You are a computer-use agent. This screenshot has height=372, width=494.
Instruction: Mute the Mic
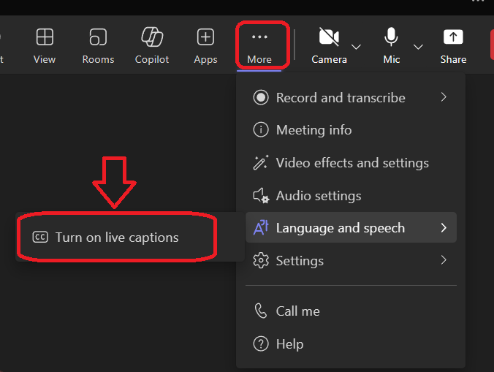[391, 45]
